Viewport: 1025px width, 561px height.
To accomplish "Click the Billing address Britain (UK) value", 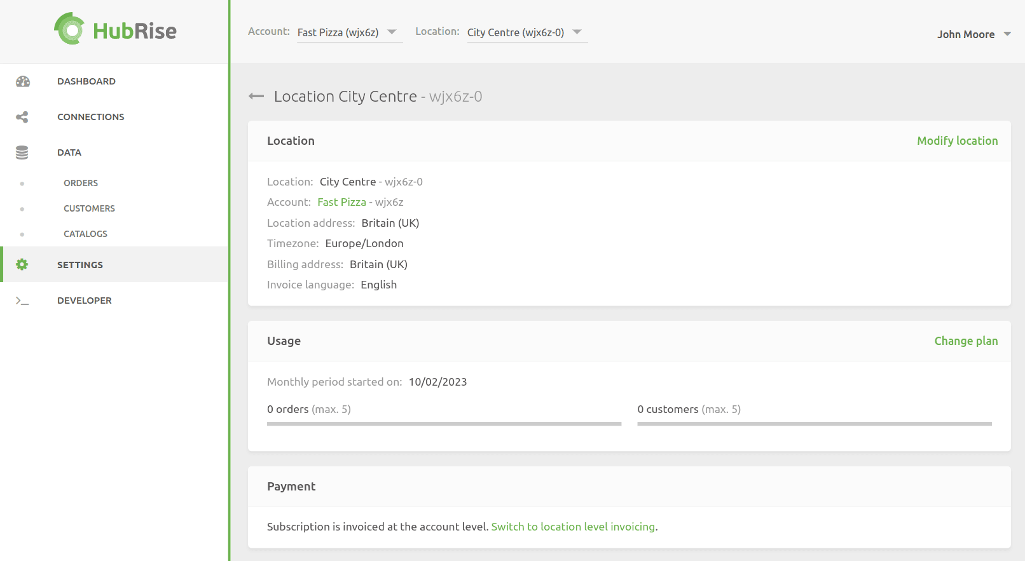I will pyautogui.click(x=378, y=264).
